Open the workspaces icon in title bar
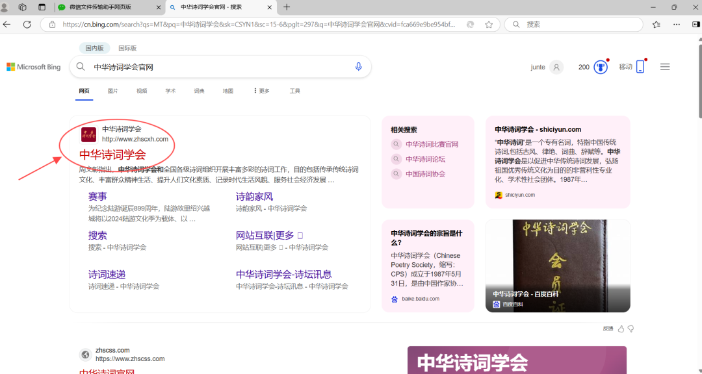The width and height of the screenshot is (702, 374). (22, 7)
